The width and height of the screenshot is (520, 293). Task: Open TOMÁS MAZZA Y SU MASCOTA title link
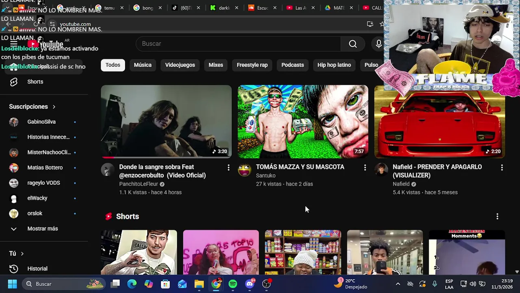(300, 167)
